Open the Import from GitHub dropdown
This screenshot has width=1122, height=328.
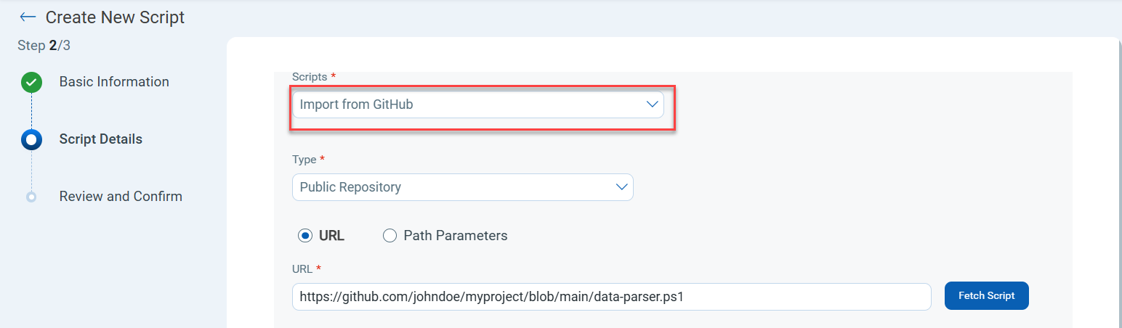tap(477, 104)
